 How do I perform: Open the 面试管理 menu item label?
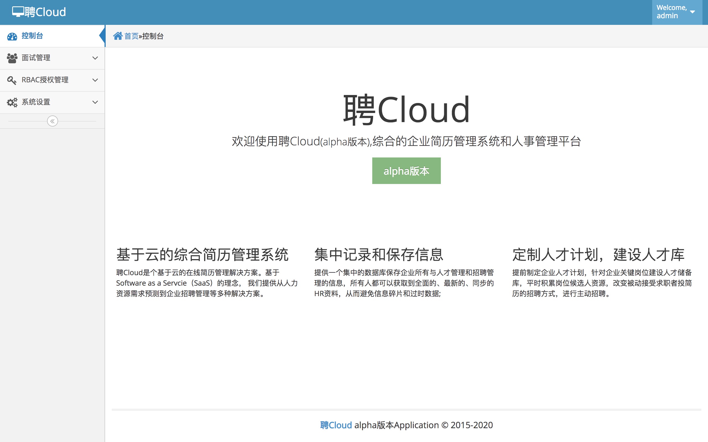tap(36, 58)
